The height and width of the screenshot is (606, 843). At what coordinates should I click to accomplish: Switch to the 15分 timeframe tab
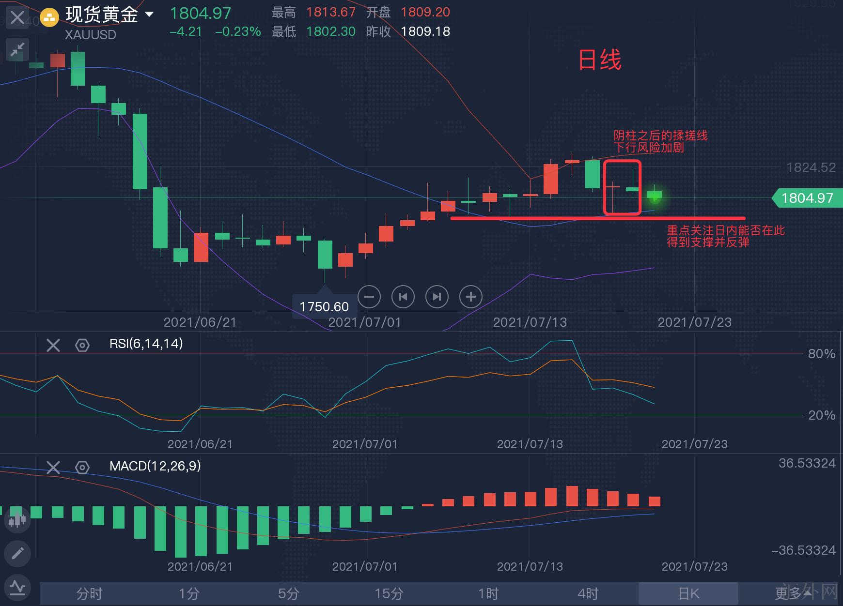point(389,593)
